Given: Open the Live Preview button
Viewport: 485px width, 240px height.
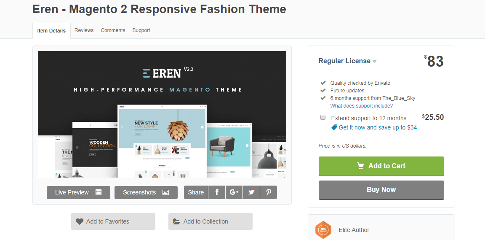Looking at the screenshot, I should [78, 192].
